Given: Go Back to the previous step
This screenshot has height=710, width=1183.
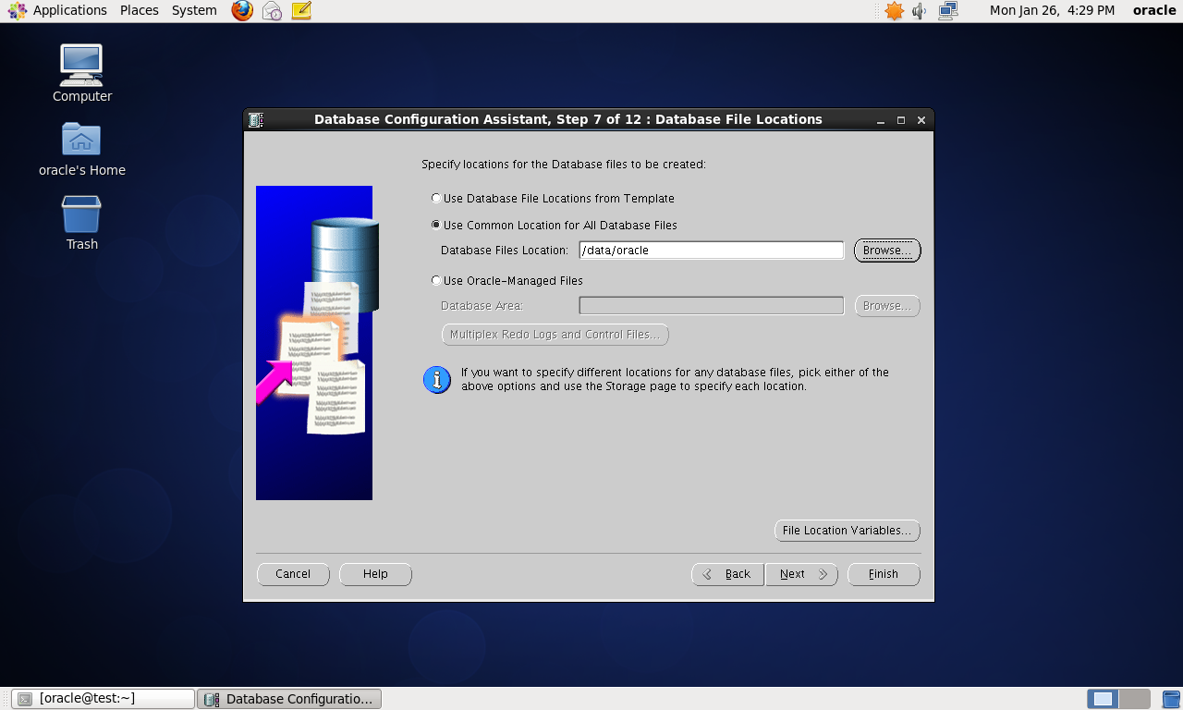Looking at the screenshot, I should click(727, 574).
